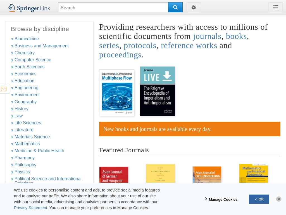Open the search settings gear icon

tap(194, 8)
